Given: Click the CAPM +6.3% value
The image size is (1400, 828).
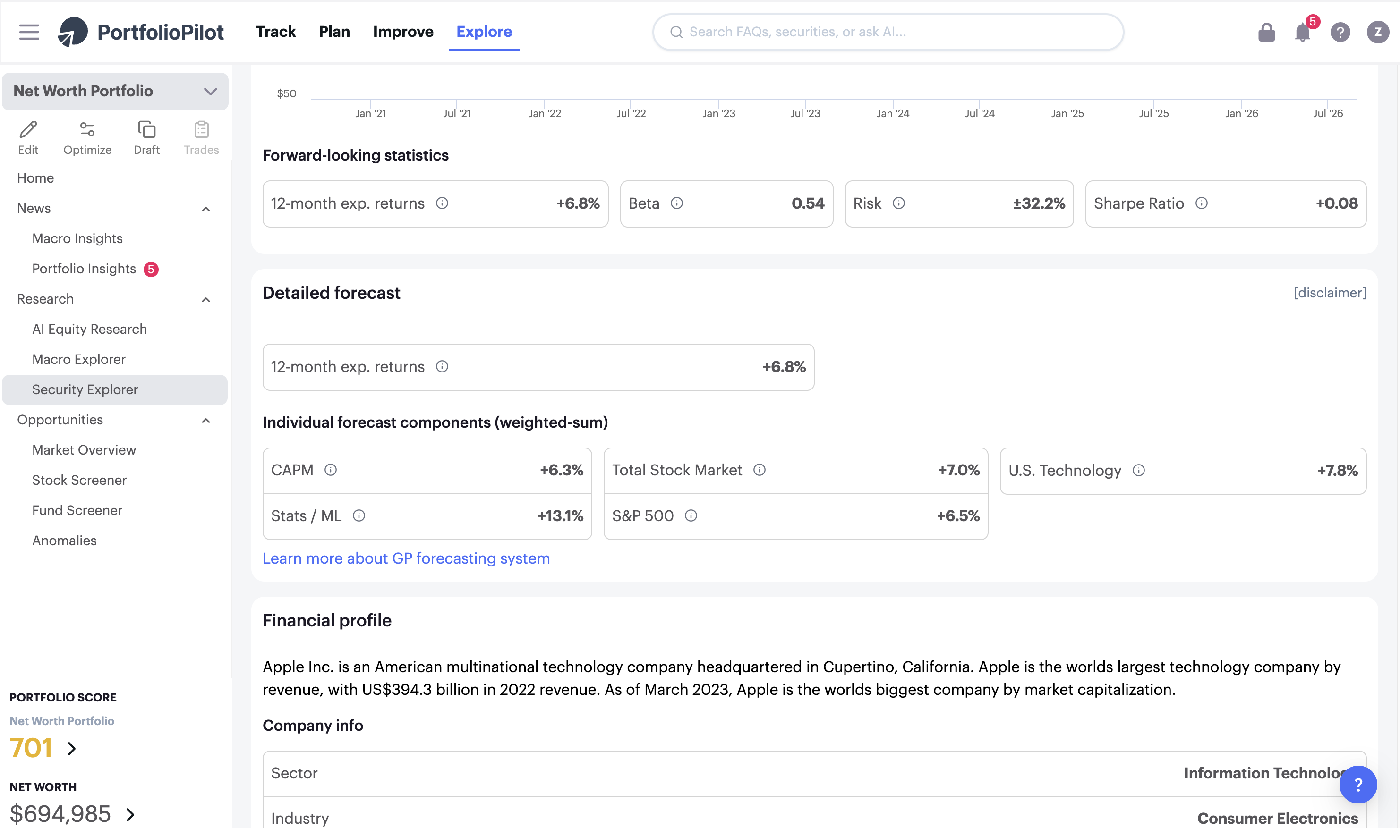Looking at the screenshot, I should pos(561,470).
